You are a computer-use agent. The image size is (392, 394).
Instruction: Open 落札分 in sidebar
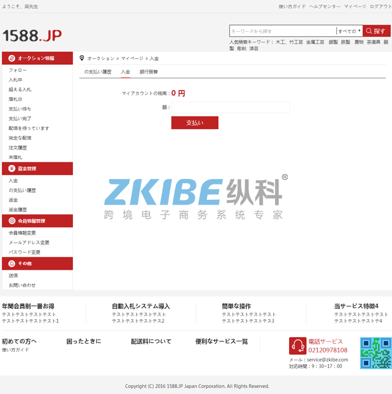(x=15, y=99)
